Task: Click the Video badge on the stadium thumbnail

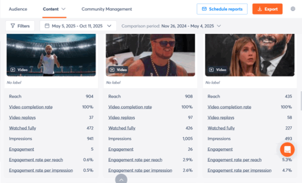Action: (x=19, y=70)
